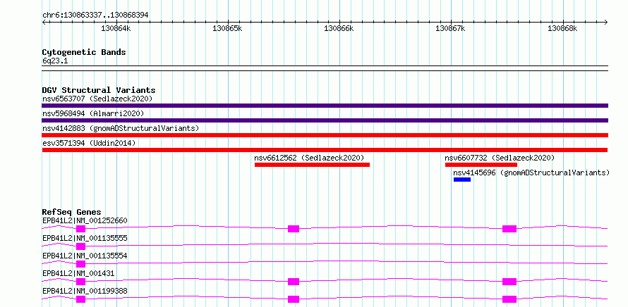Click the purple bar for nsv6563707
The image size is (628, 307).
[325, 106]
